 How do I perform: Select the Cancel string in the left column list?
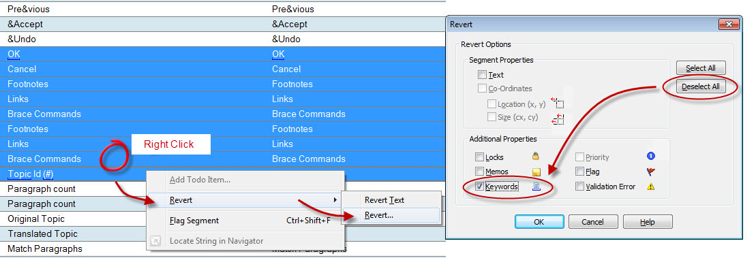click(22, 69)
